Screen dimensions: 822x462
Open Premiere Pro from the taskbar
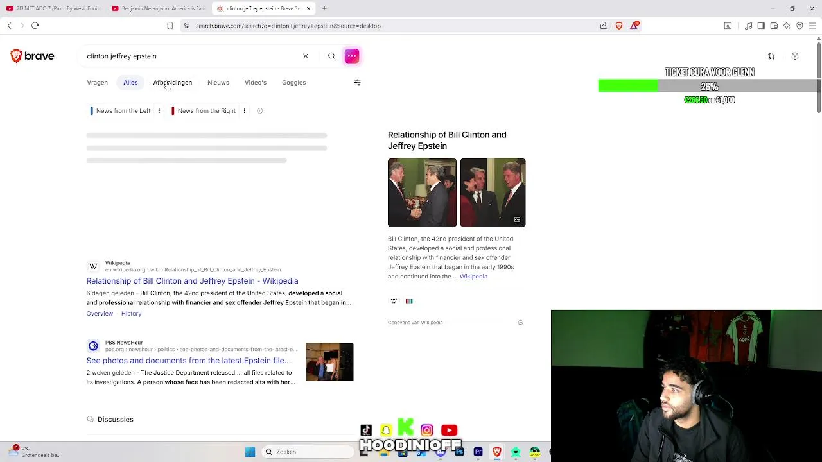click(478, 452)
